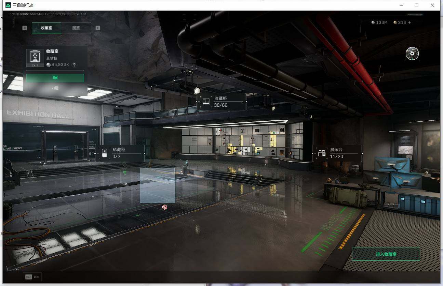This screenshot has width=443, height=286.
Task: Select floor 1层
Action: [55, 78]
